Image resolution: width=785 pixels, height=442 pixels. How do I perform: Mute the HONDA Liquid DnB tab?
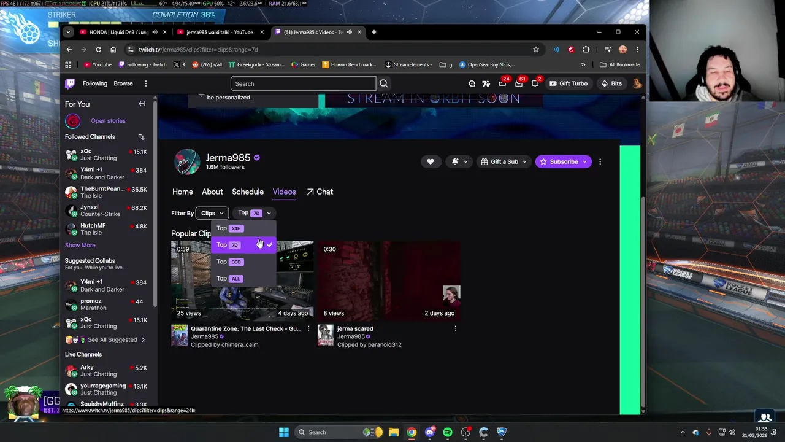click(x=155, y=32)
